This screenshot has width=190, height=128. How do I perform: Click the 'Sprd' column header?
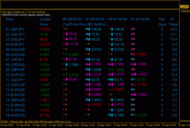coord(162,24)
